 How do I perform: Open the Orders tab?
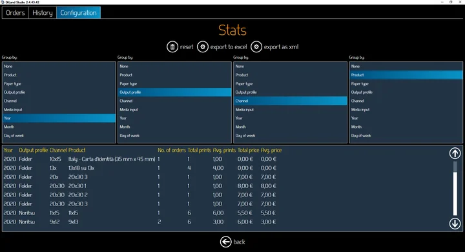click(x=15, y=13)
